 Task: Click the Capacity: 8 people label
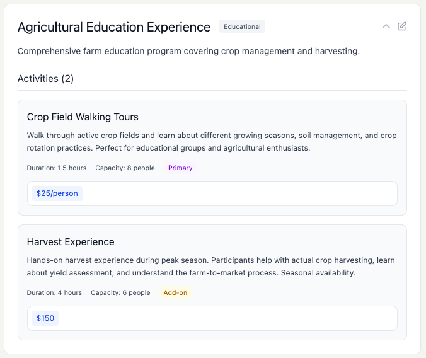125,168
